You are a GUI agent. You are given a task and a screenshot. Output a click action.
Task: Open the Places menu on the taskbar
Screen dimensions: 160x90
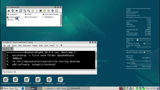(11, 88)
